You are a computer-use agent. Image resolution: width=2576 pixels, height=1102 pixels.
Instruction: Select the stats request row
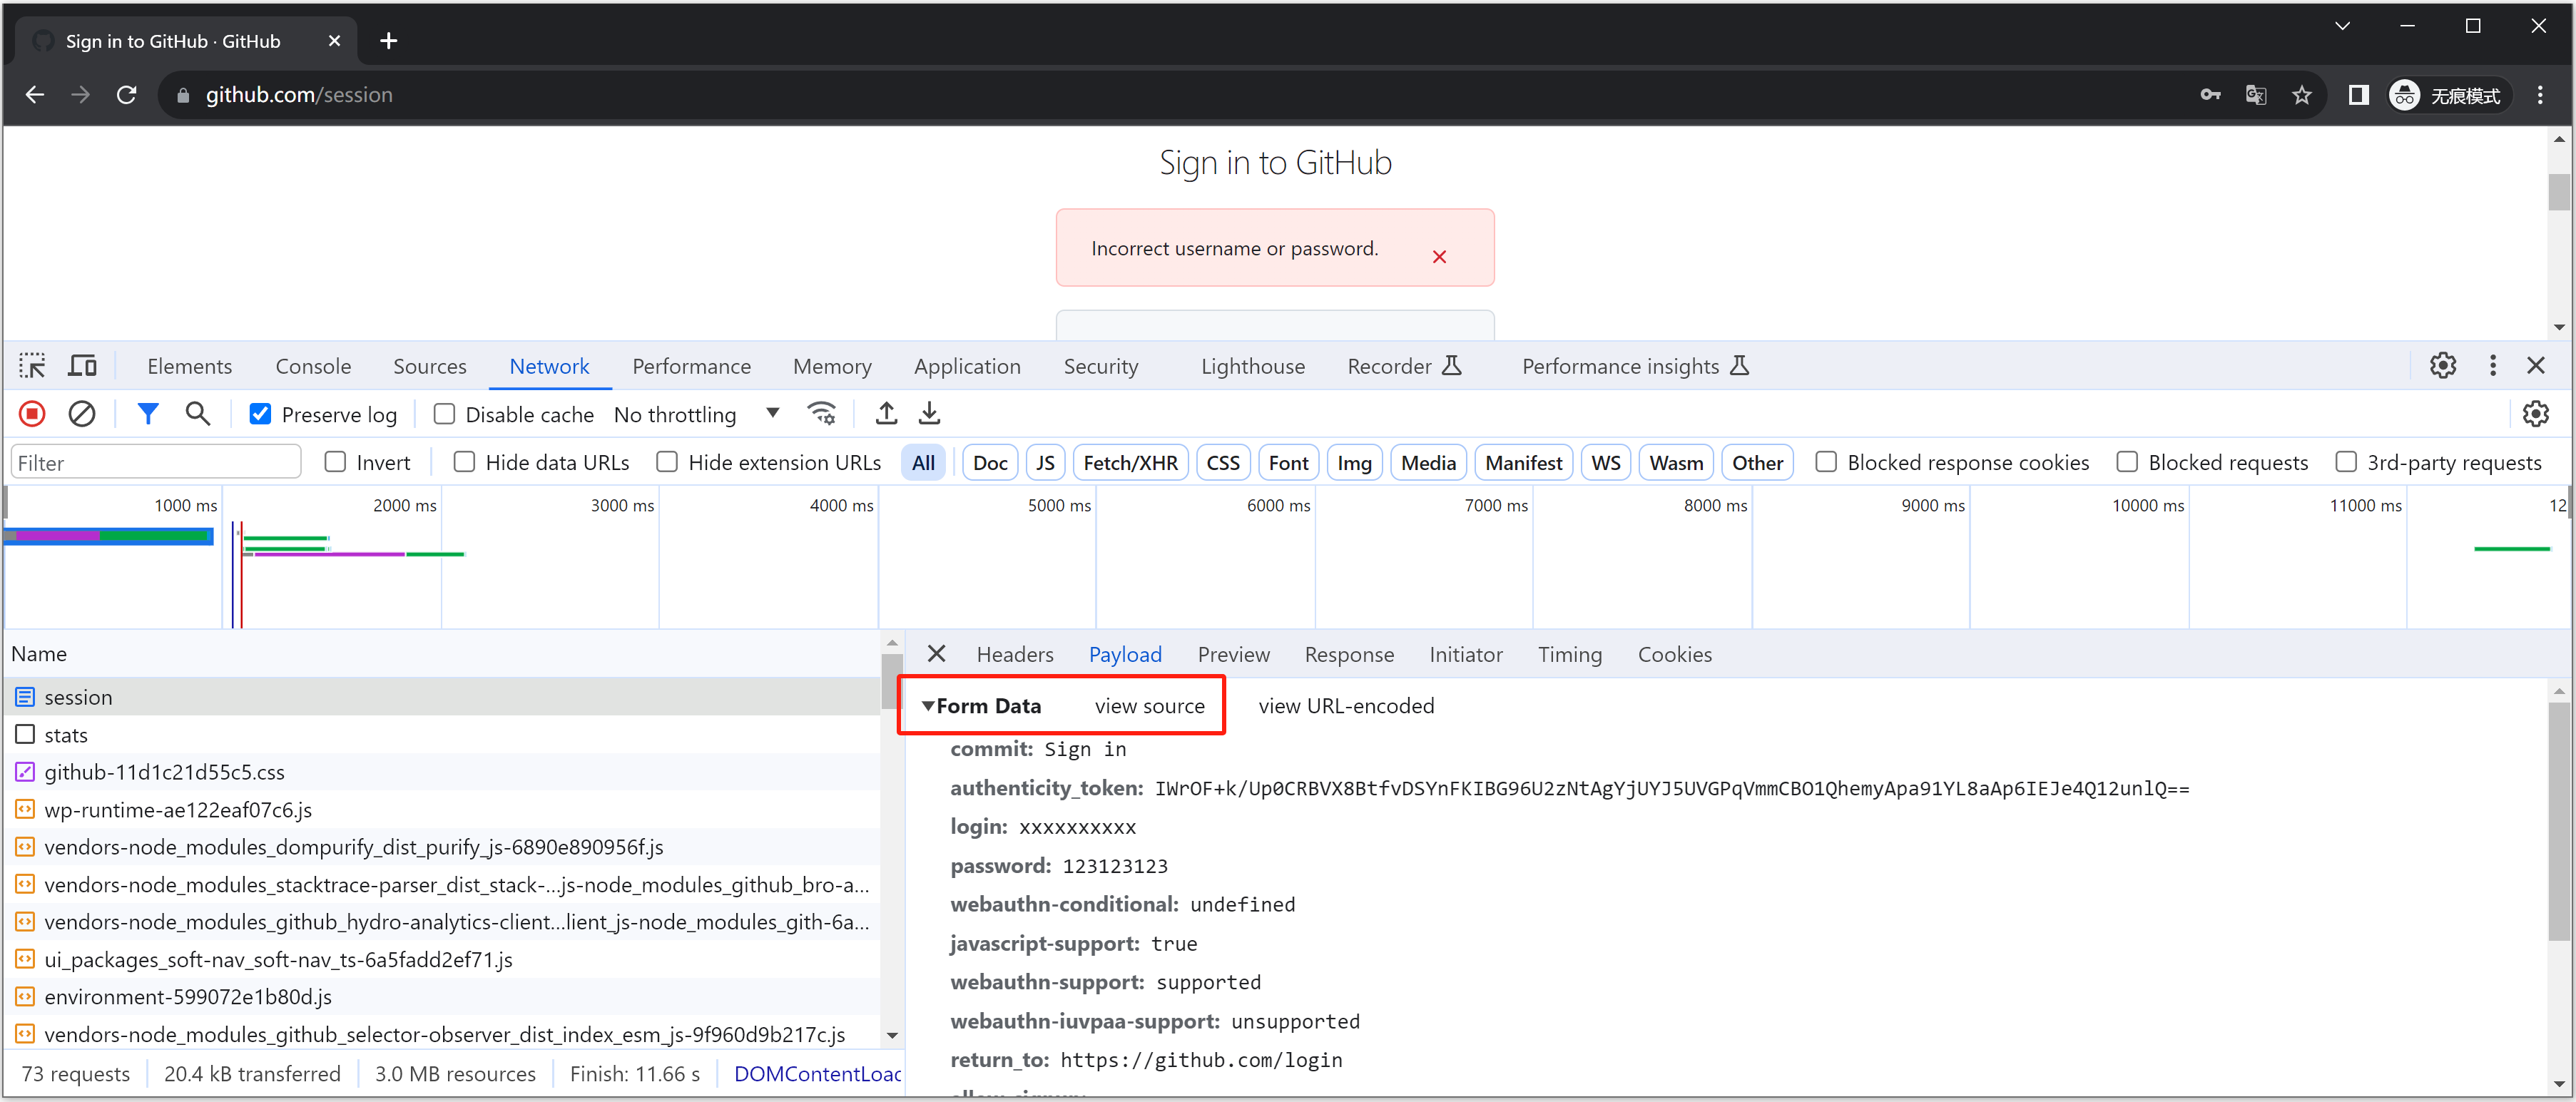point(442,735)
